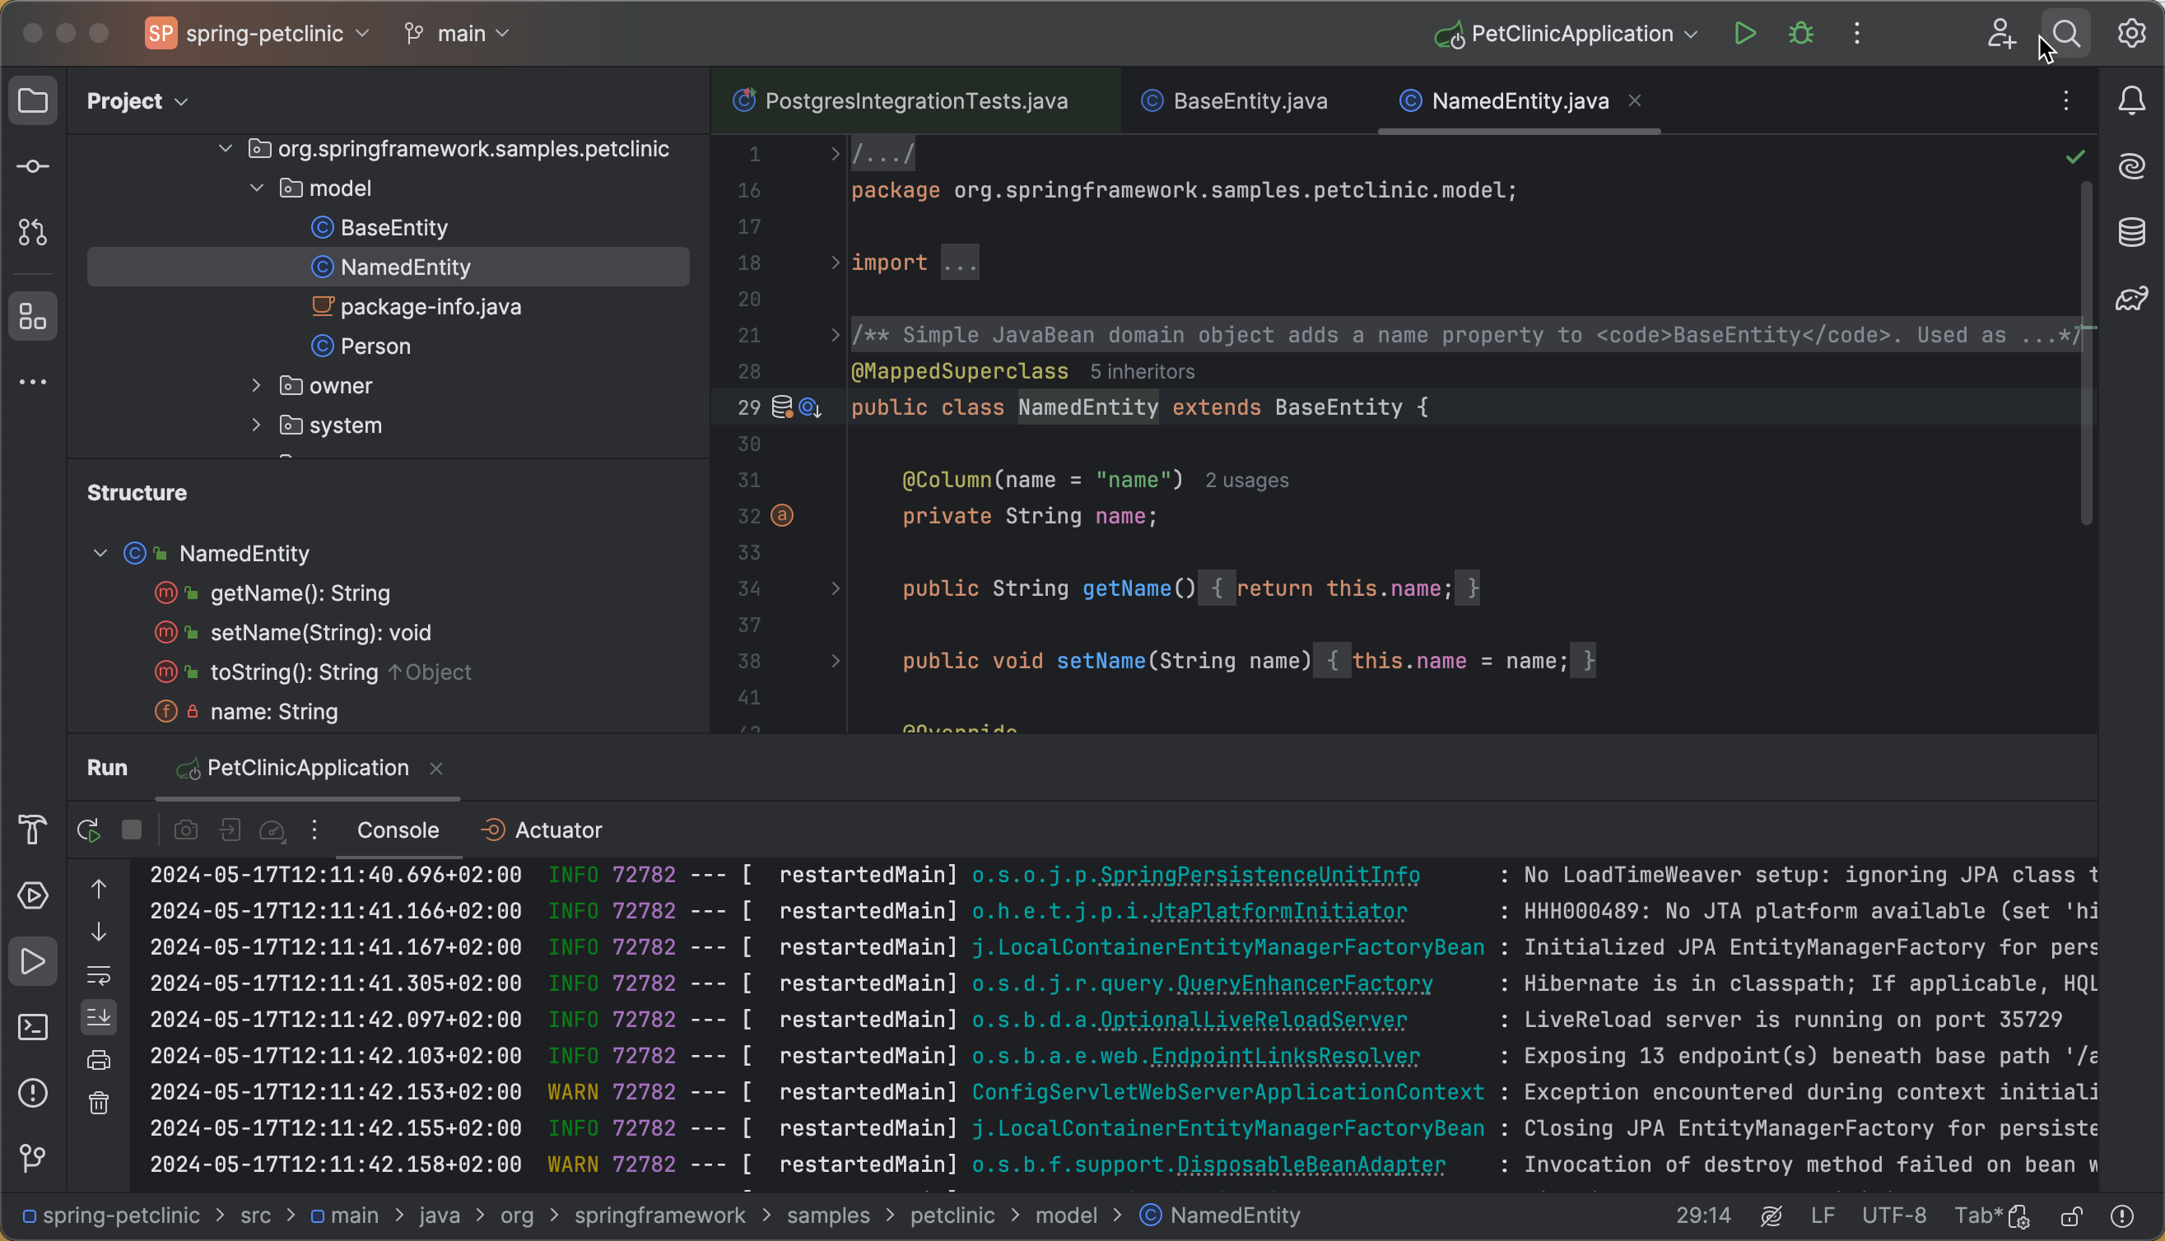The width and height of the screenshot is (2165, 1241).
Task: Disable scroll-to-end in console output
Action: [99, 1016]
